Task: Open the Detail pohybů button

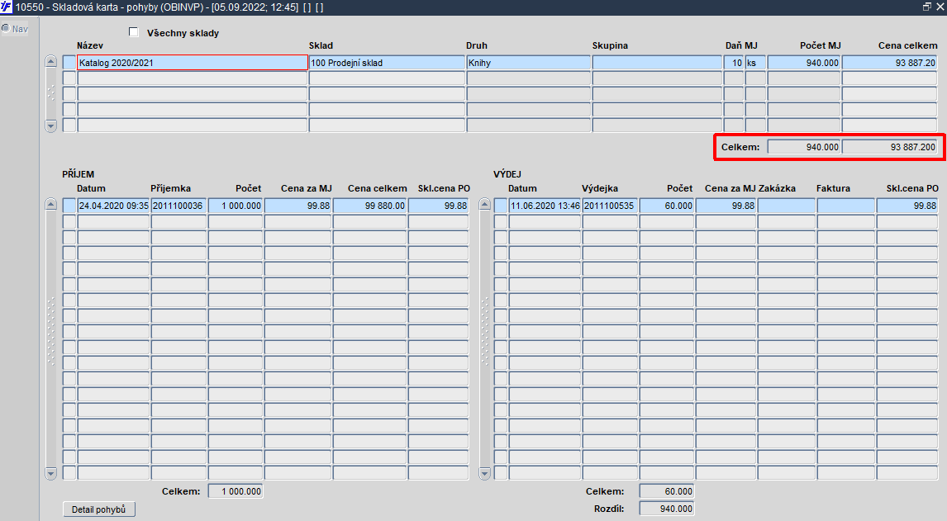Action: (99, 509)
